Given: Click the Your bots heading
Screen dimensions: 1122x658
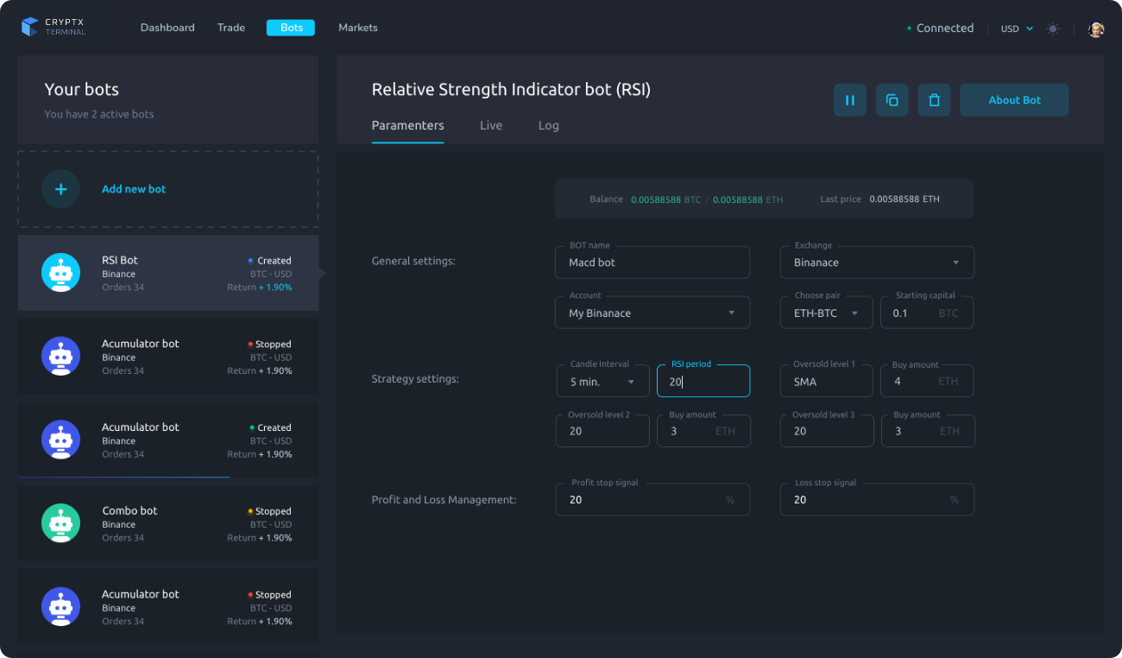Looking at the screenshot, I should click(82, 90).
